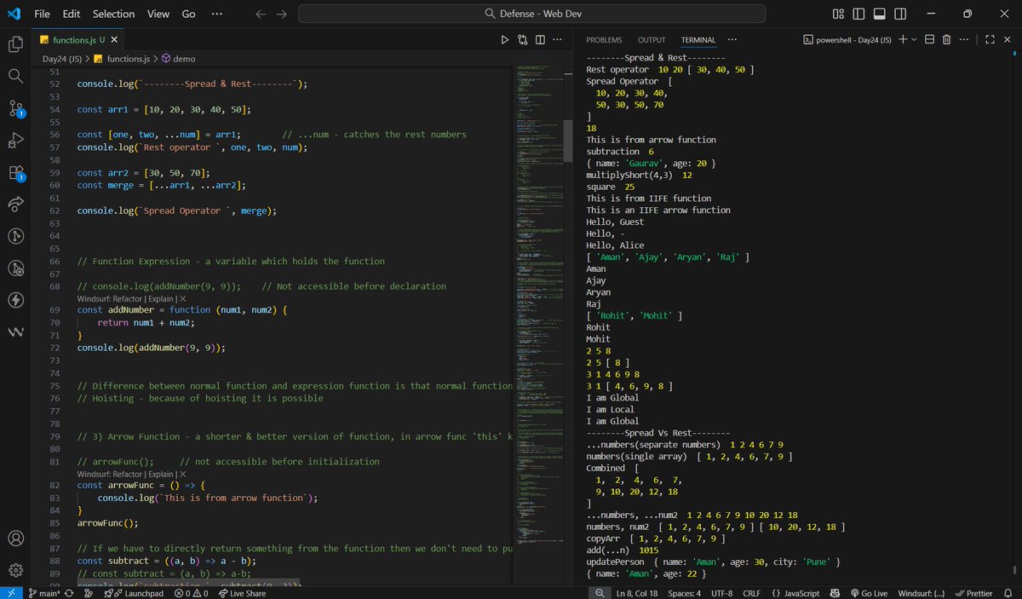
Task: Open editor More Actions ellipsis
Action: click(x=556, y=39)
